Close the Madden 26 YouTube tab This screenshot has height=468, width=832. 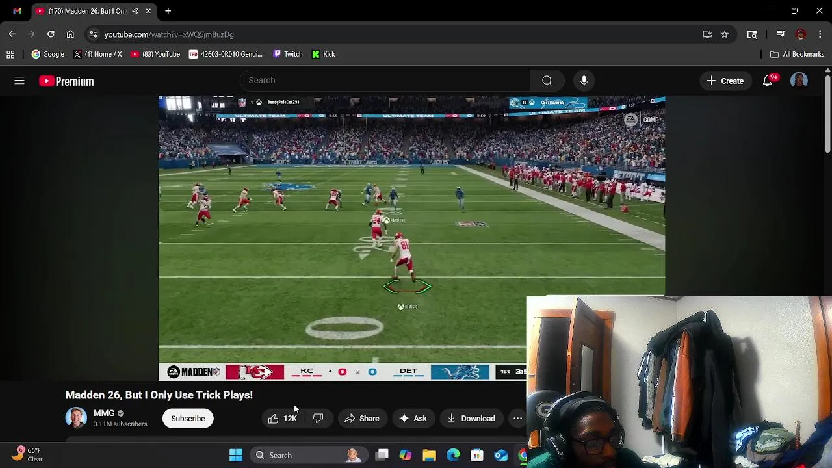148,11
